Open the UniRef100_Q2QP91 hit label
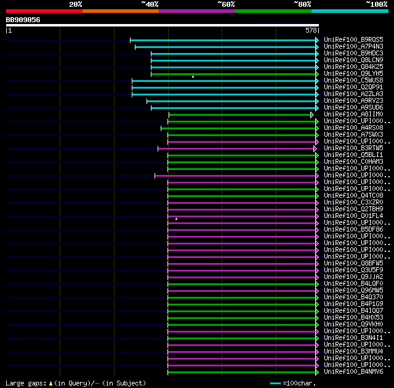Viewport: 394px width, 388px height. (x=353, y=87)
